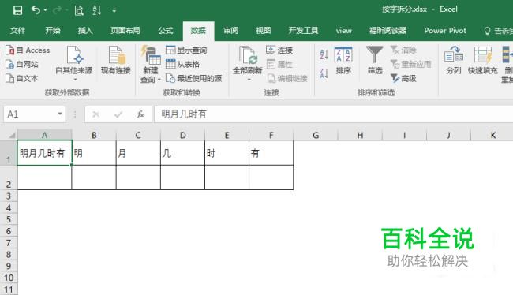Screen dimensions: 513x295
Task: Select cell D1 containing 几
Action: (x=182, y=153)
